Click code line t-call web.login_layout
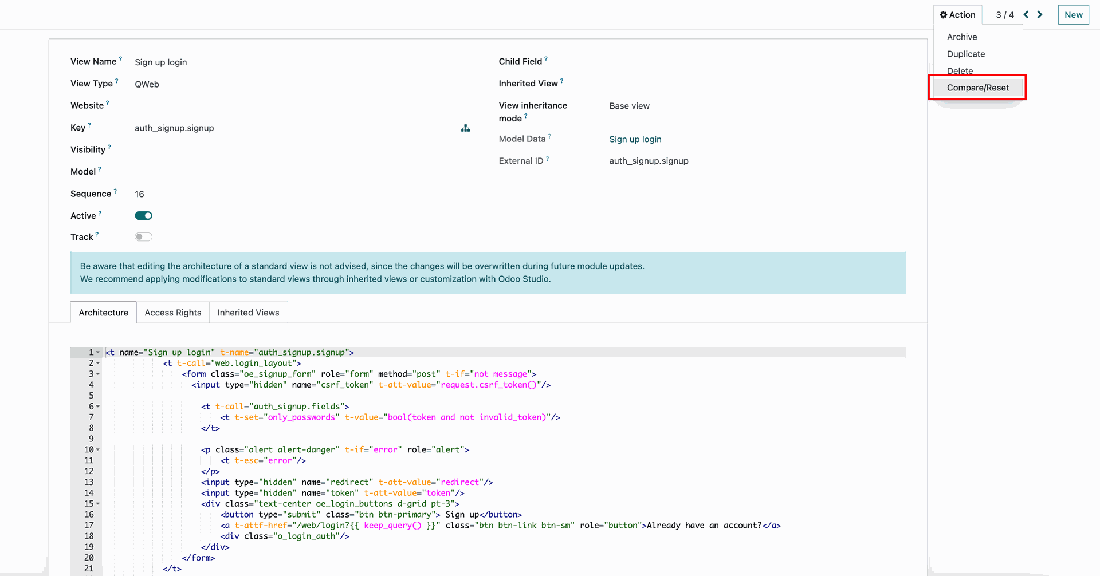Viewport: 1100px width, 576px height. [x=231, y=364]
